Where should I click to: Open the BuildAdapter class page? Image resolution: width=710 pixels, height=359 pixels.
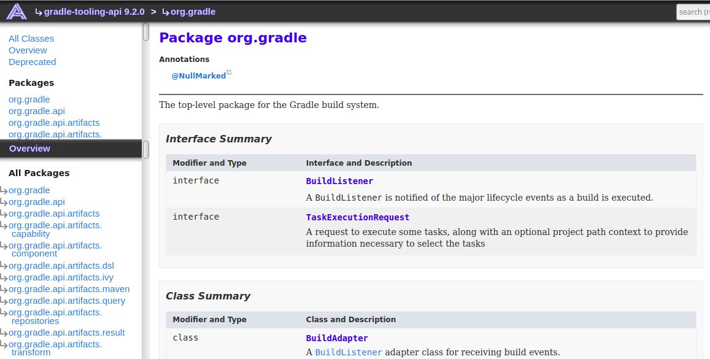pos(337,338)
